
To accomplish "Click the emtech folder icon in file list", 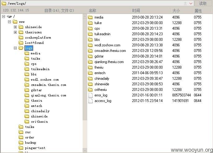I will coord(90,73).
